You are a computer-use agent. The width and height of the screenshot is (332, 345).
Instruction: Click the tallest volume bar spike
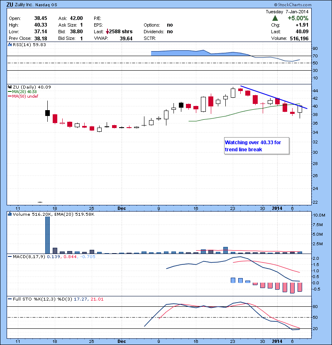[47, 235]
